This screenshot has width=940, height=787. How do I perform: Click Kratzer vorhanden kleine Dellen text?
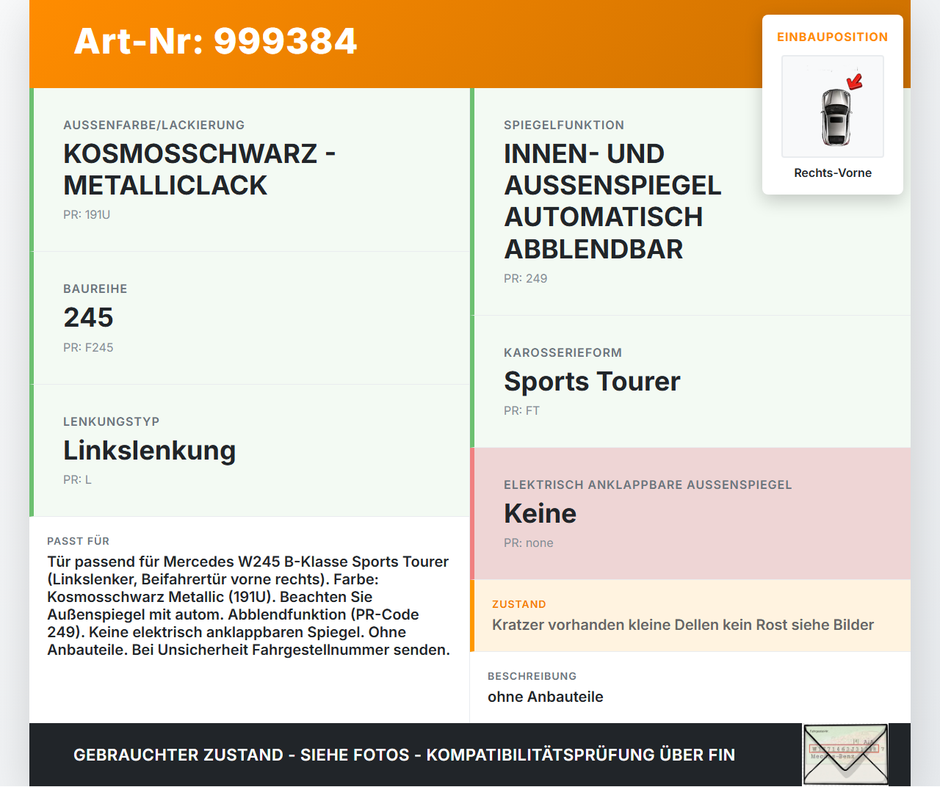point(683,625)
